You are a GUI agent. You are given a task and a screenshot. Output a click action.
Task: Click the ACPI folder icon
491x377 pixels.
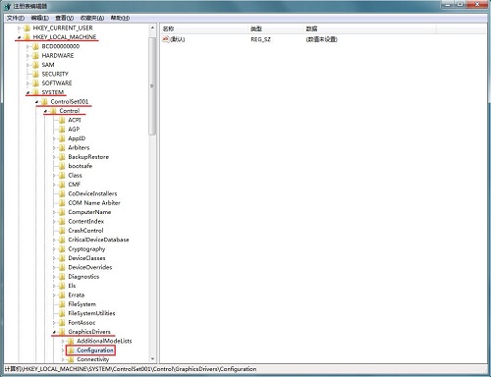pos(62,120)
